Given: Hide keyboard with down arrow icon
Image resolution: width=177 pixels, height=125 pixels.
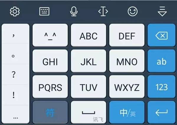Looking at the screenshot, I should point(162,11).
